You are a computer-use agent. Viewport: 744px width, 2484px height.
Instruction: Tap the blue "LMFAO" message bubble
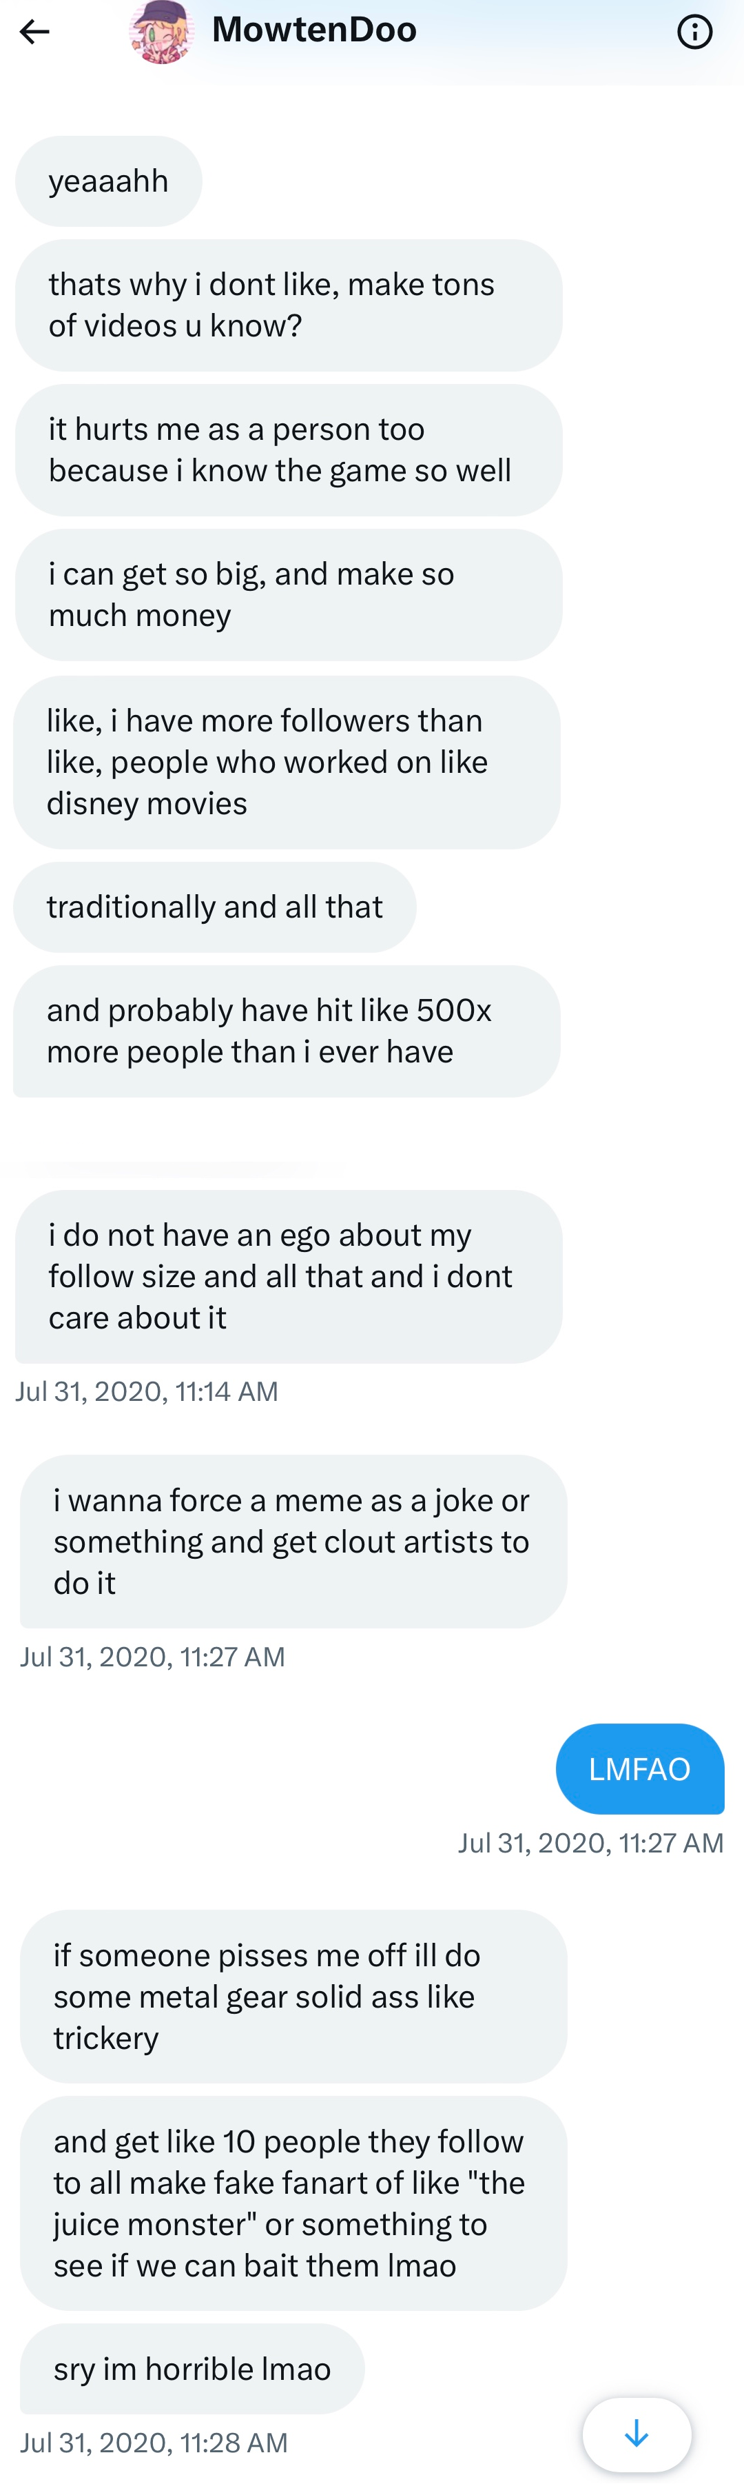tap(639, 1768)
